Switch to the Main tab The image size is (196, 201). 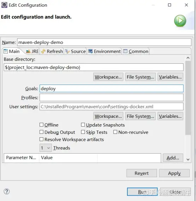pyautogui.click(x=12, y=51)
